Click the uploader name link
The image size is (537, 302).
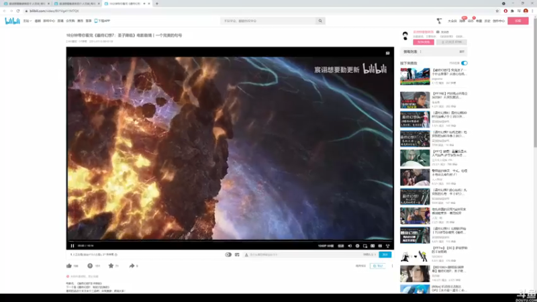point(424,32)
